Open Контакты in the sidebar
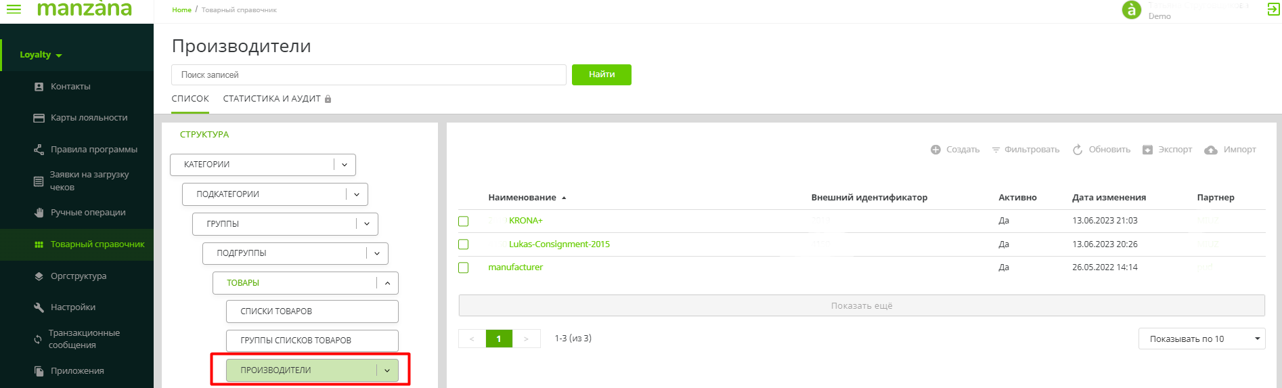The height and width of the screenshot is (388, 1282). pos(70,87)
